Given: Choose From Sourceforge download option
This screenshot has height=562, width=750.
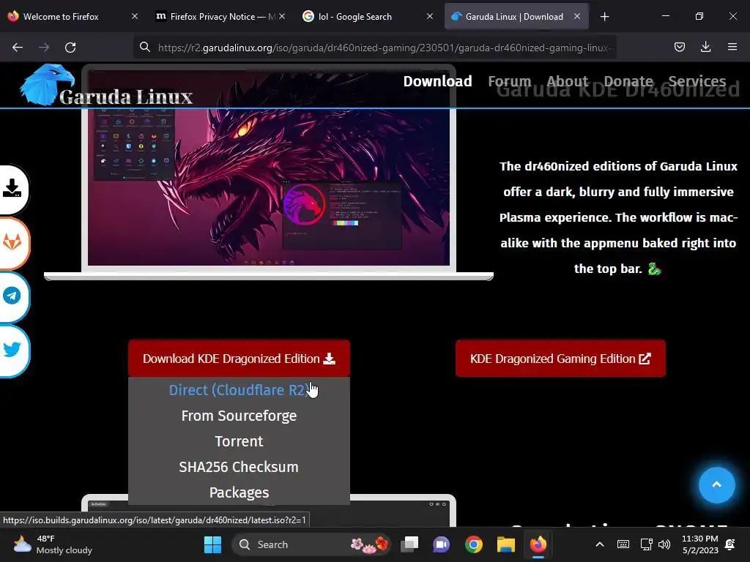Looking at the screenshot, I should click(x=239, y=416).
